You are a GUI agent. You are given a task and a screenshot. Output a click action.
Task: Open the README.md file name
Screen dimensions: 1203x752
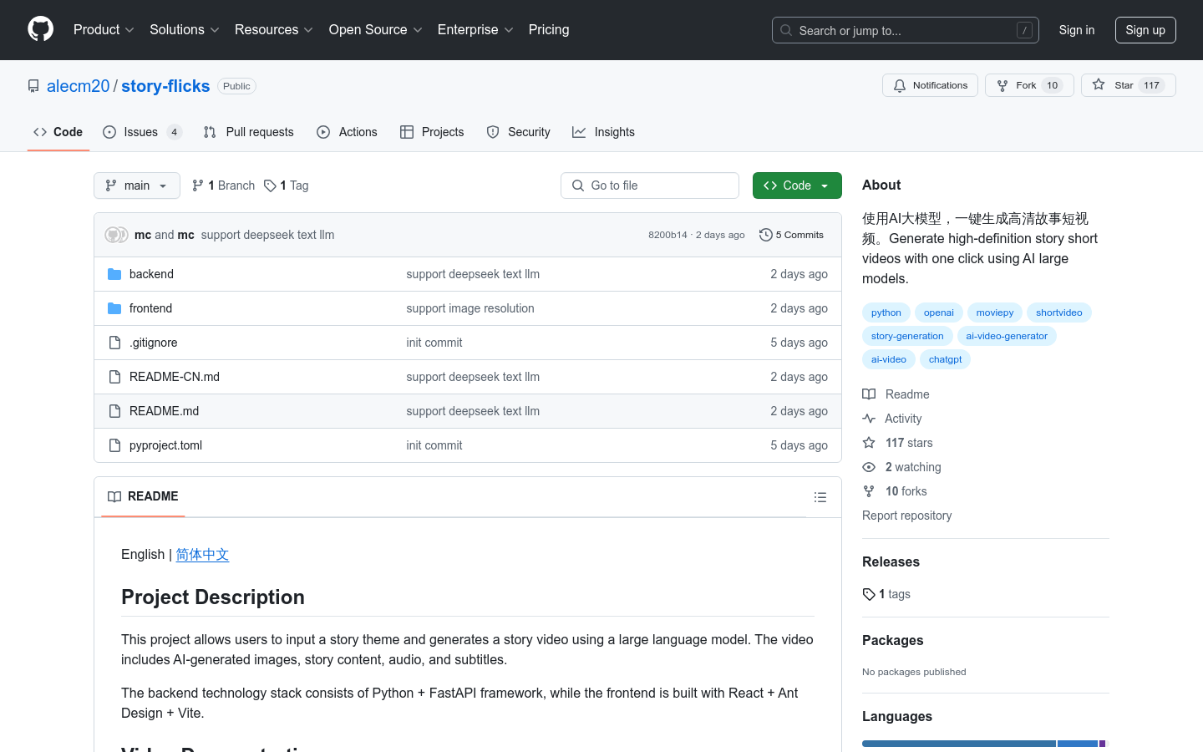click(x=165, y=411)
